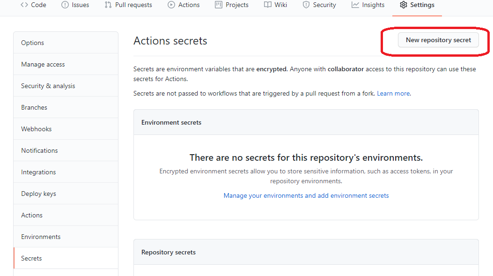The image size is (493, 276).
Task: Click the Pull requests branch icon
Action: (x=108, y=5)
